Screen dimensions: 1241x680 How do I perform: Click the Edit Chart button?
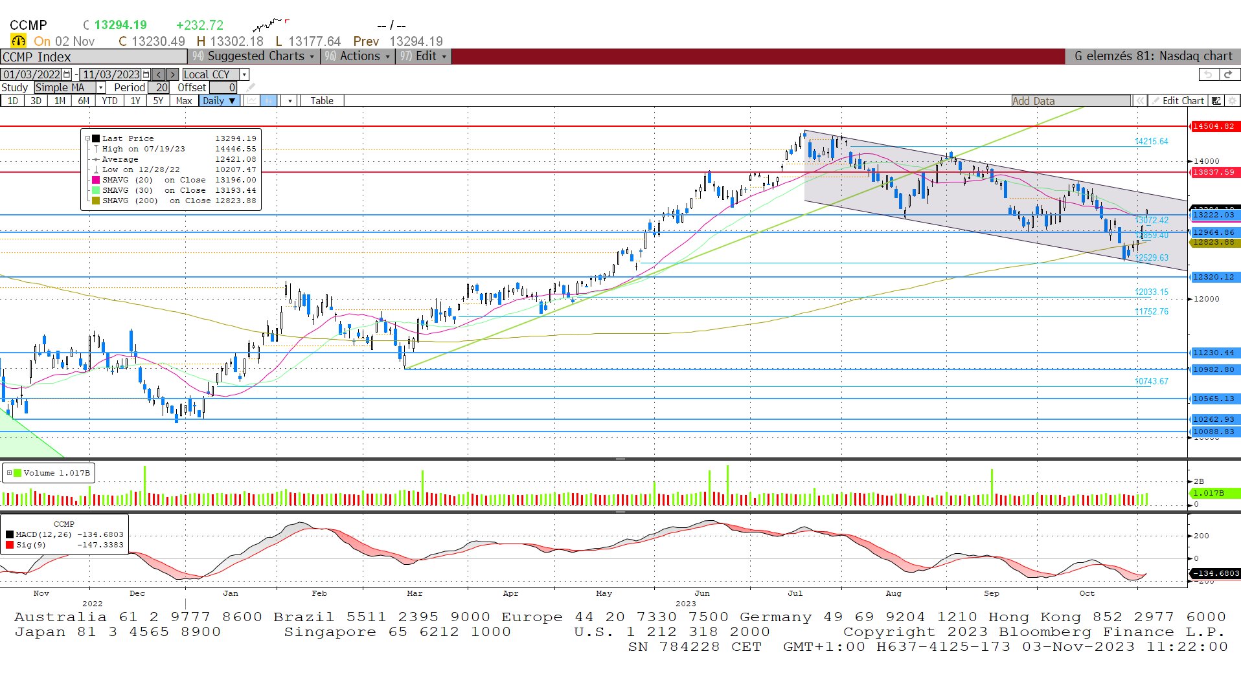click(x=1179, y=101)
